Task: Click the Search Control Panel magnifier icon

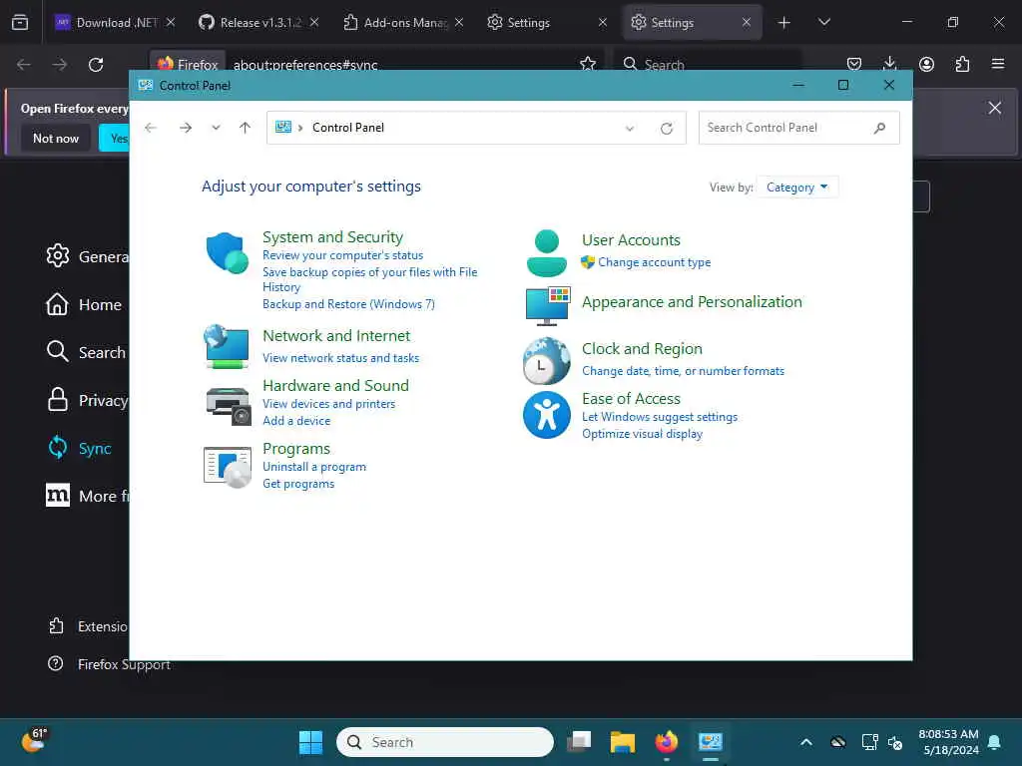Action: (x=879, y=128)
